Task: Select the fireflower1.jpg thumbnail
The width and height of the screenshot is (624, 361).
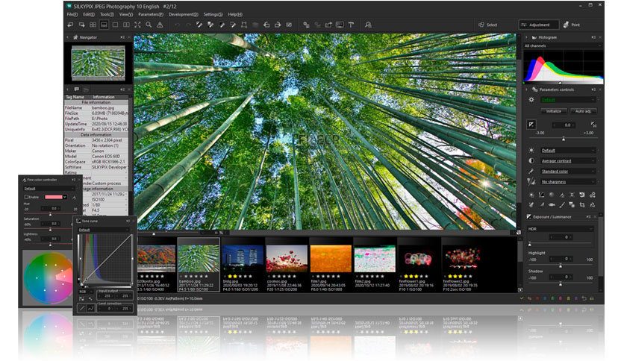Action: coord(418,266)
